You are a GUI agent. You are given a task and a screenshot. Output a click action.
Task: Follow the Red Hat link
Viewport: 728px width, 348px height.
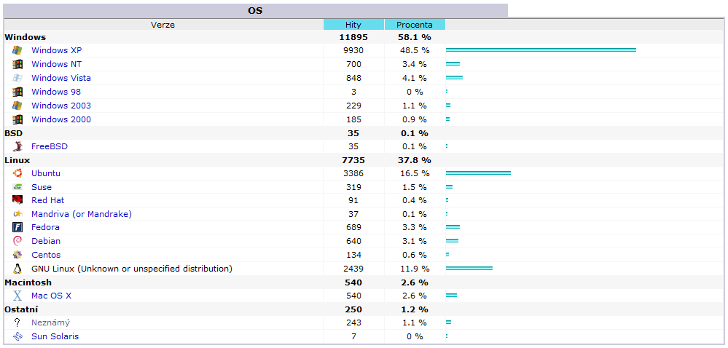[48, 200]
